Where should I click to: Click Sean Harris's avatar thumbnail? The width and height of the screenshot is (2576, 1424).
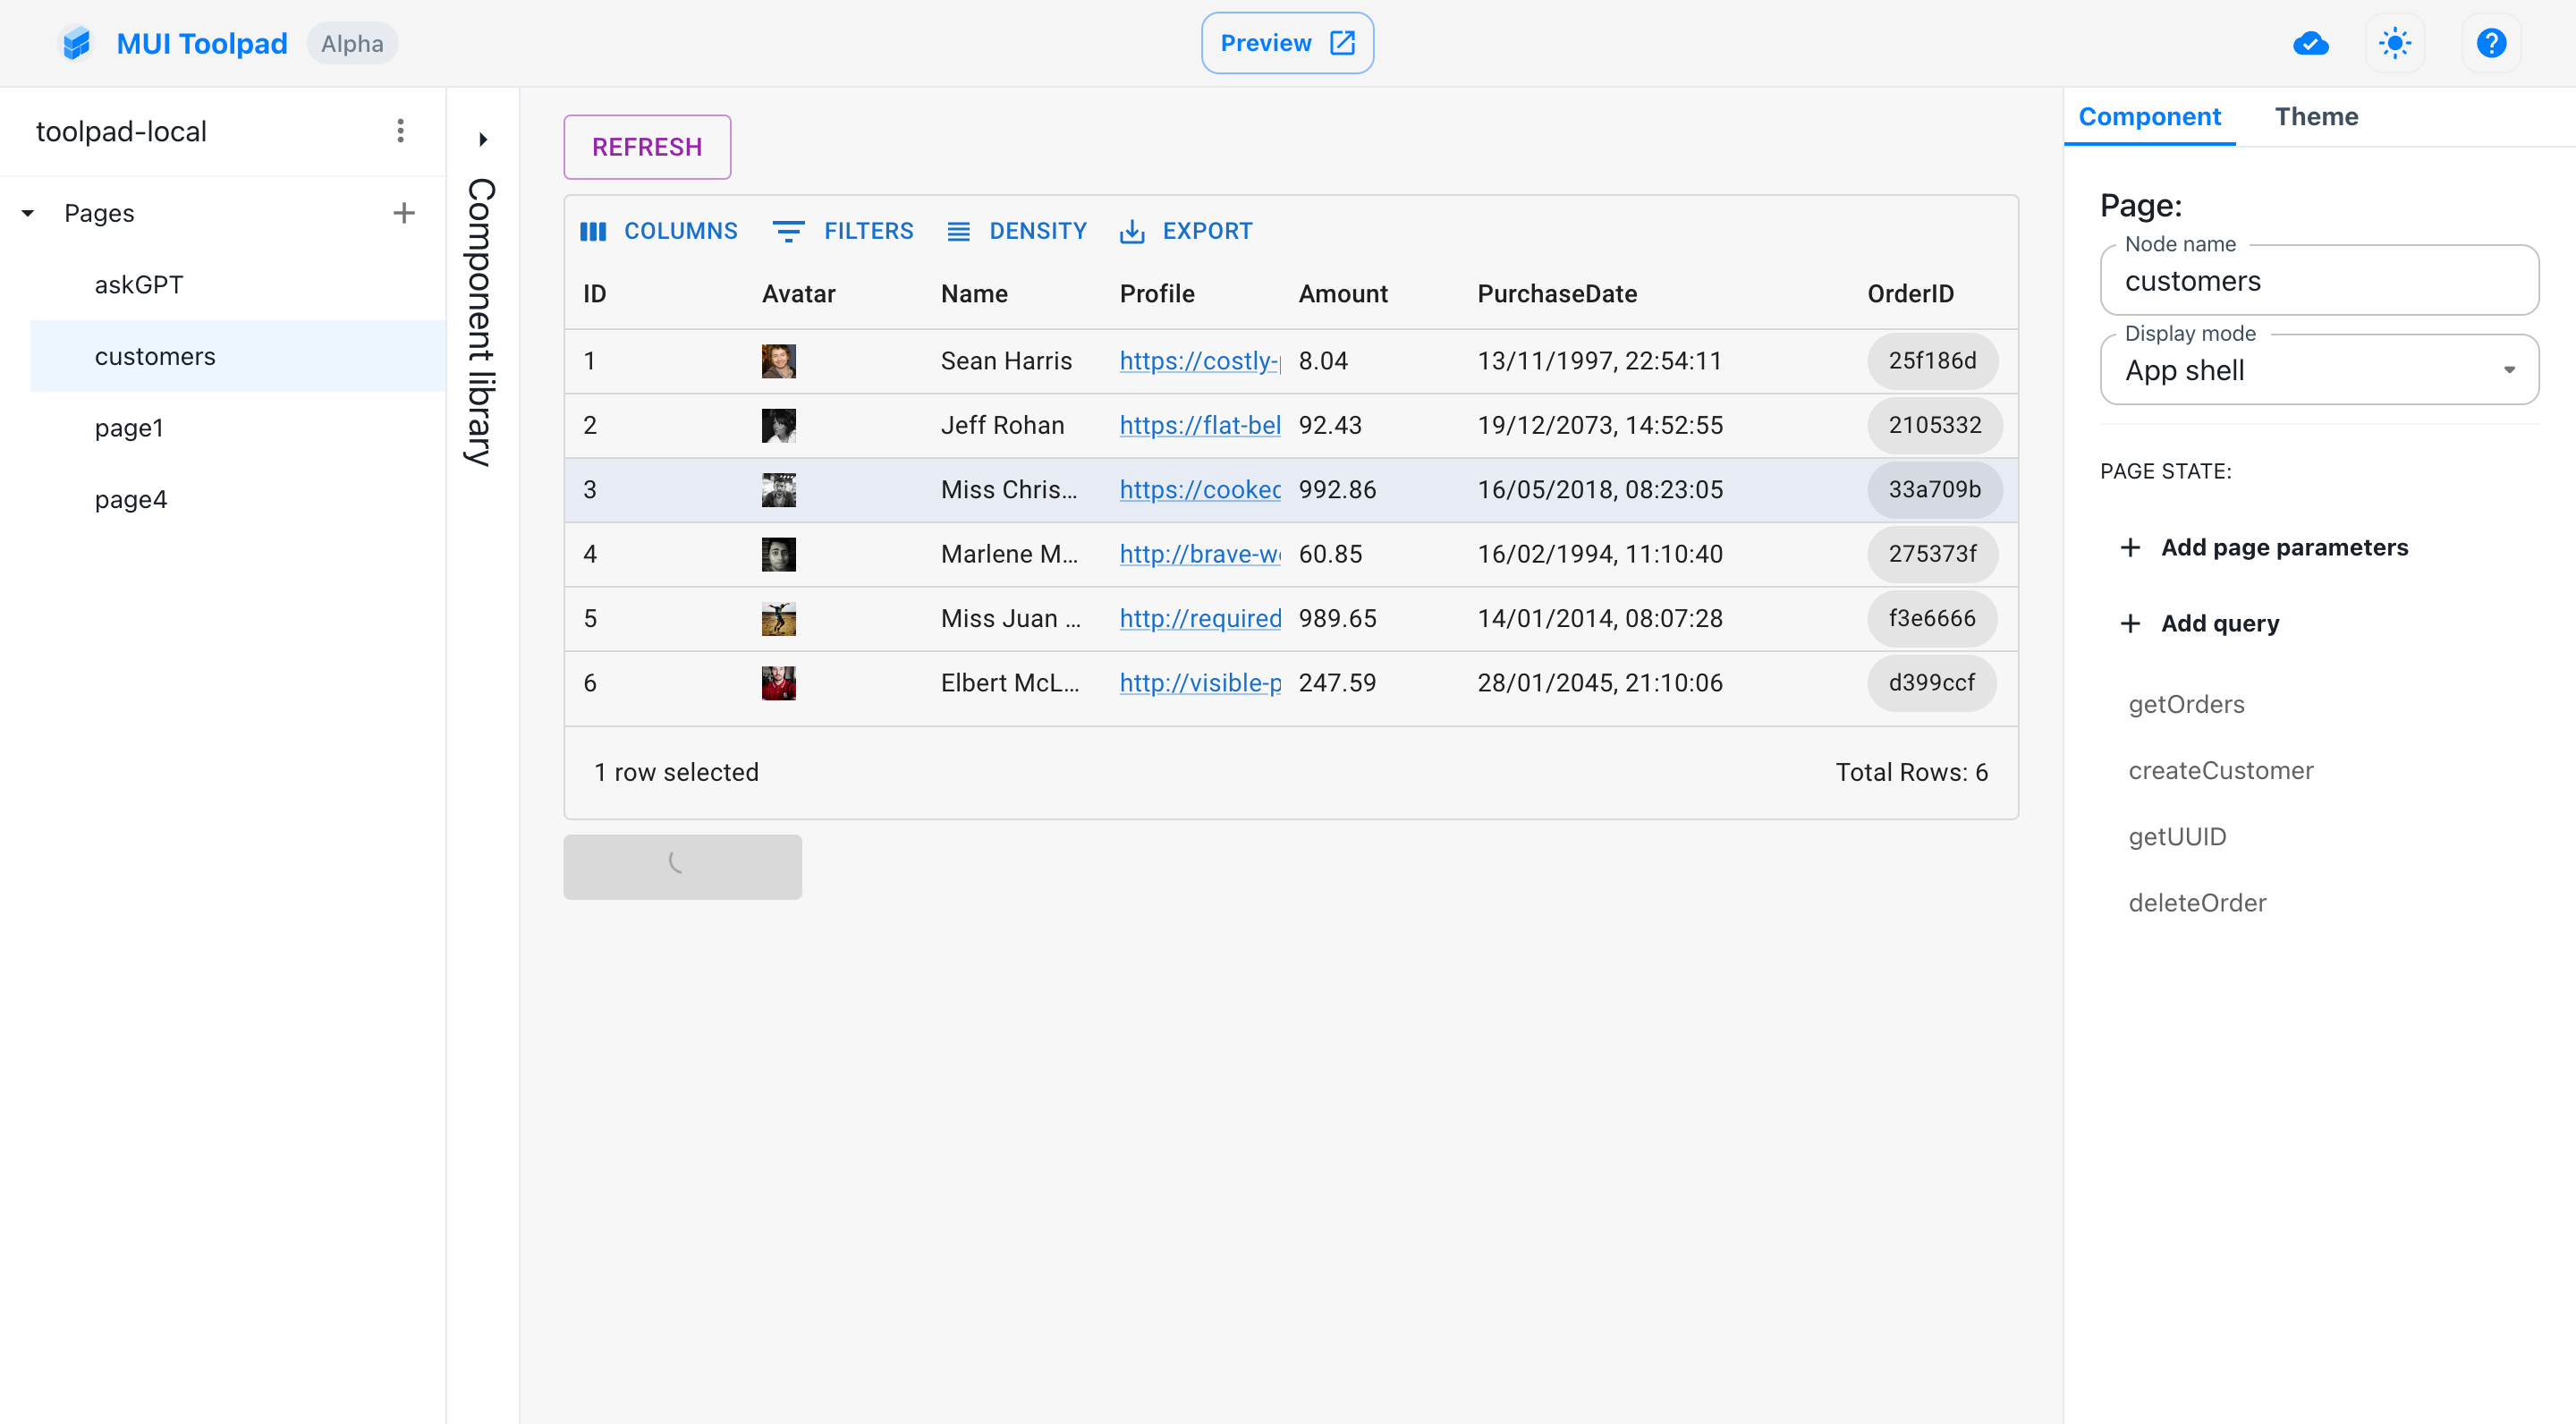coord(778,361)
